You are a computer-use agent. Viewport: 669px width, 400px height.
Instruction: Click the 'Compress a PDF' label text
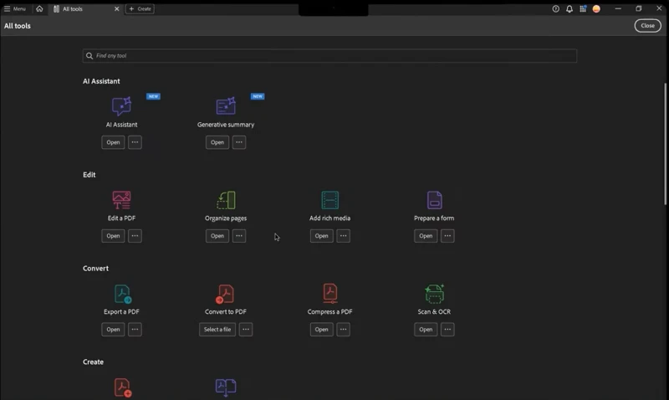point(329,311)
